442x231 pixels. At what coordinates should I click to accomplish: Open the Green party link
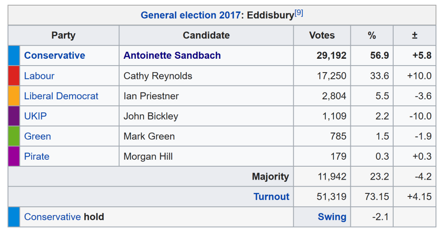(x=38, y=136)
